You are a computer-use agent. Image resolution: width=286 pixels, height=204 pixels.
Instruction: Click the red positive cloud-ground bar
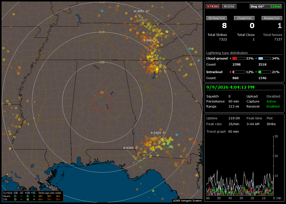click(x=239, y=59)
